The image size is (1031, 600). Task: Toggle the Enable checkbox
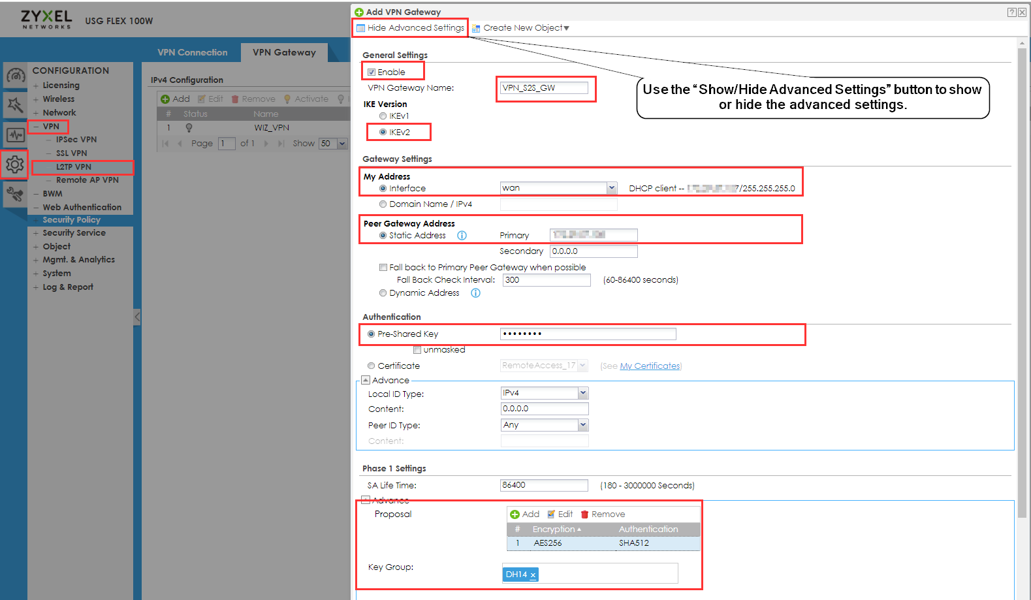pyautogui.click(x=372, y=72)
